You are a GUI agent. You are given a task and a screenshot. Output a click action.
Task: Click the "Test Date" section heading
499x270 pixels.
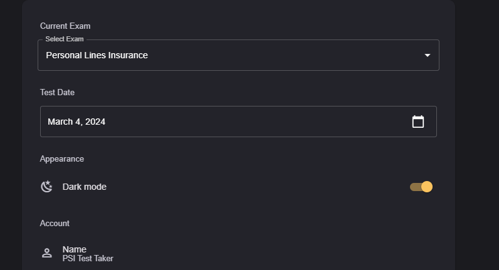pyautogui.click(x=57, y=92)
